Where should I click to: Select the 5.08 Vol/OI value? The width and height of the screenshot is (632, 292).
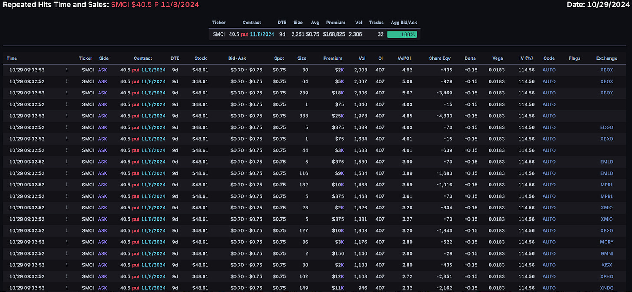pos(407,81)
